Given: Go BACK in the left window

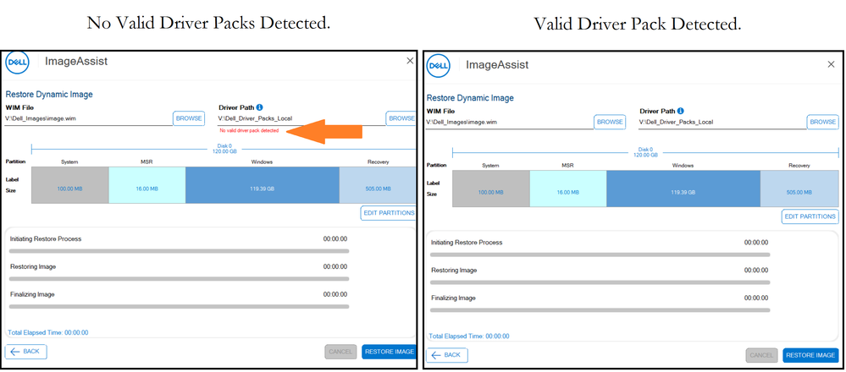Looking at the screenshot, I should pos(26,352).
